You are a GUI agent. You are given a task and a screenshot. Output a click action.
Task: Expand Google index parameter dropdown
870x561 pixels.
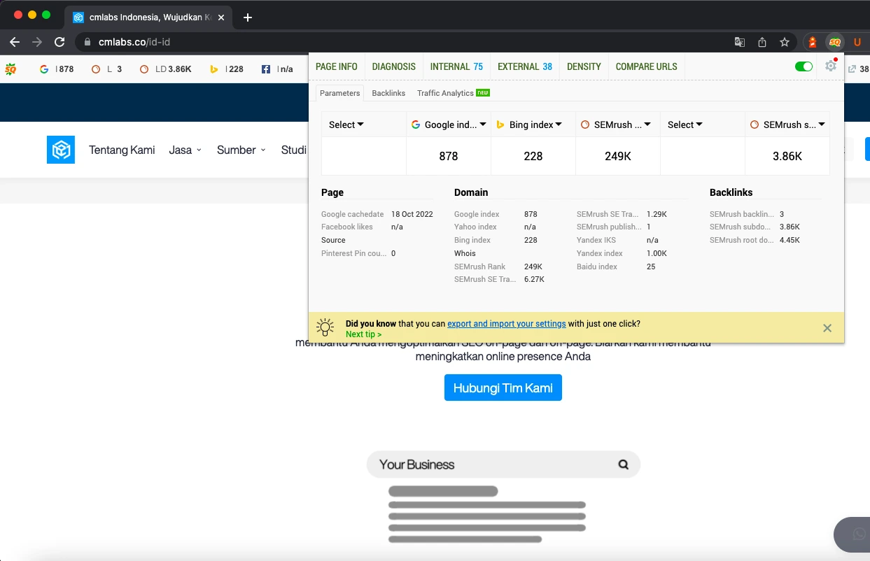(x=449, y=125)
